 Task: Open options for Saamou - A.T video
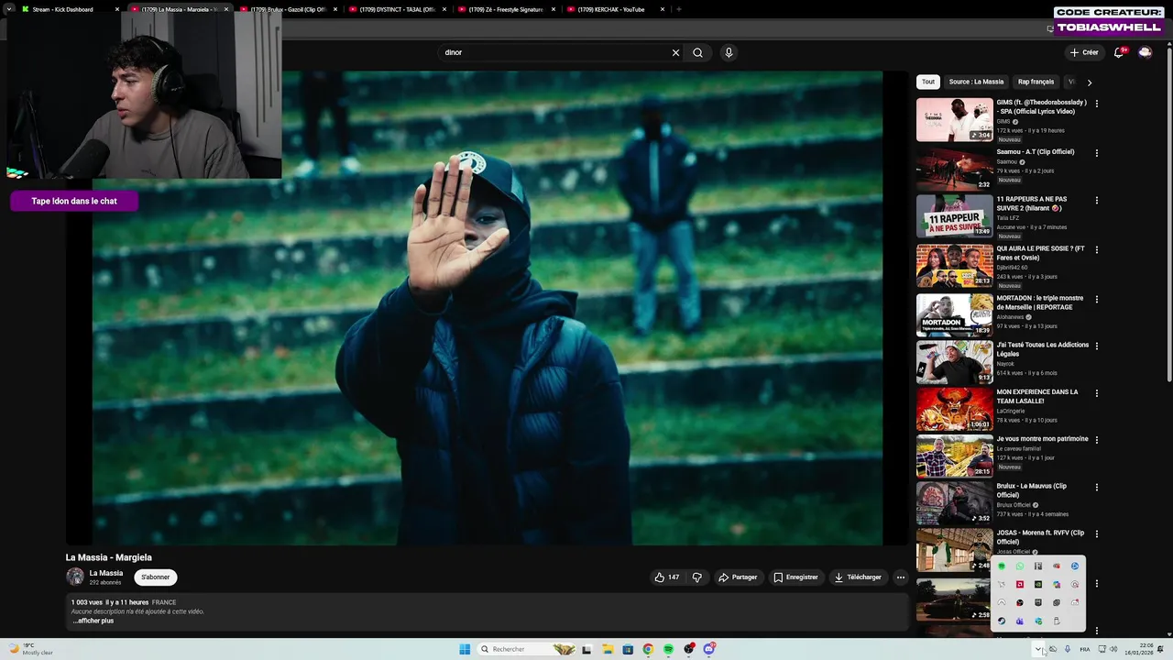click(1096, 153)
